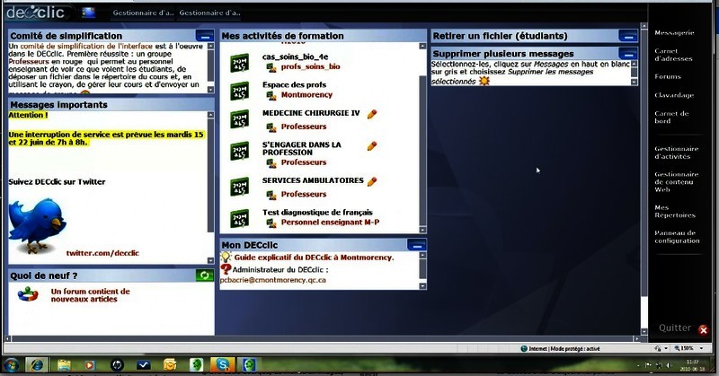
Task: Click the pencil beside S'ENGAGER DANS LA PROFESSION
Action: pyautogui.click(x=372, y=146)
